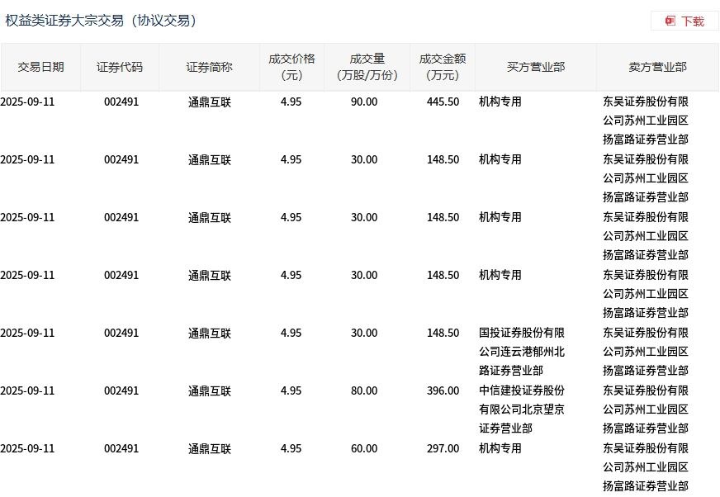This screenshot has height=497, width=720.
Task: Select the 交易日期 column header
Action: (40, 67)
